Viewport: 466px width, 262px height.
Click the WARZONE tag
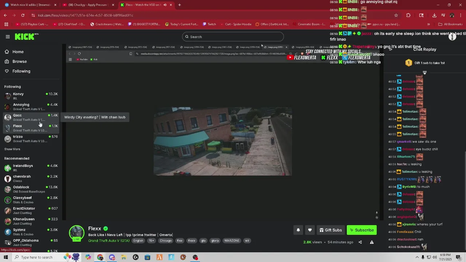(x=232, y=241)
